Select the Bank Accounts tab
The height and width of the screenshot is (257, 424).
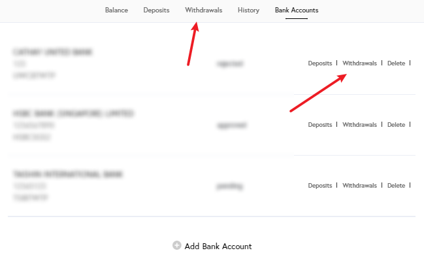pyautogui.click(x=297, y=10)
